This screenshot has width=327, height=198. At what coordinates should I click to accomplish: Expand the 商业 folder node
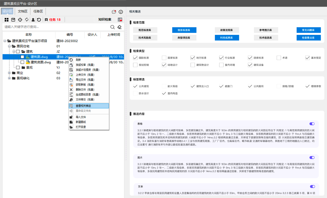(9, 73)
